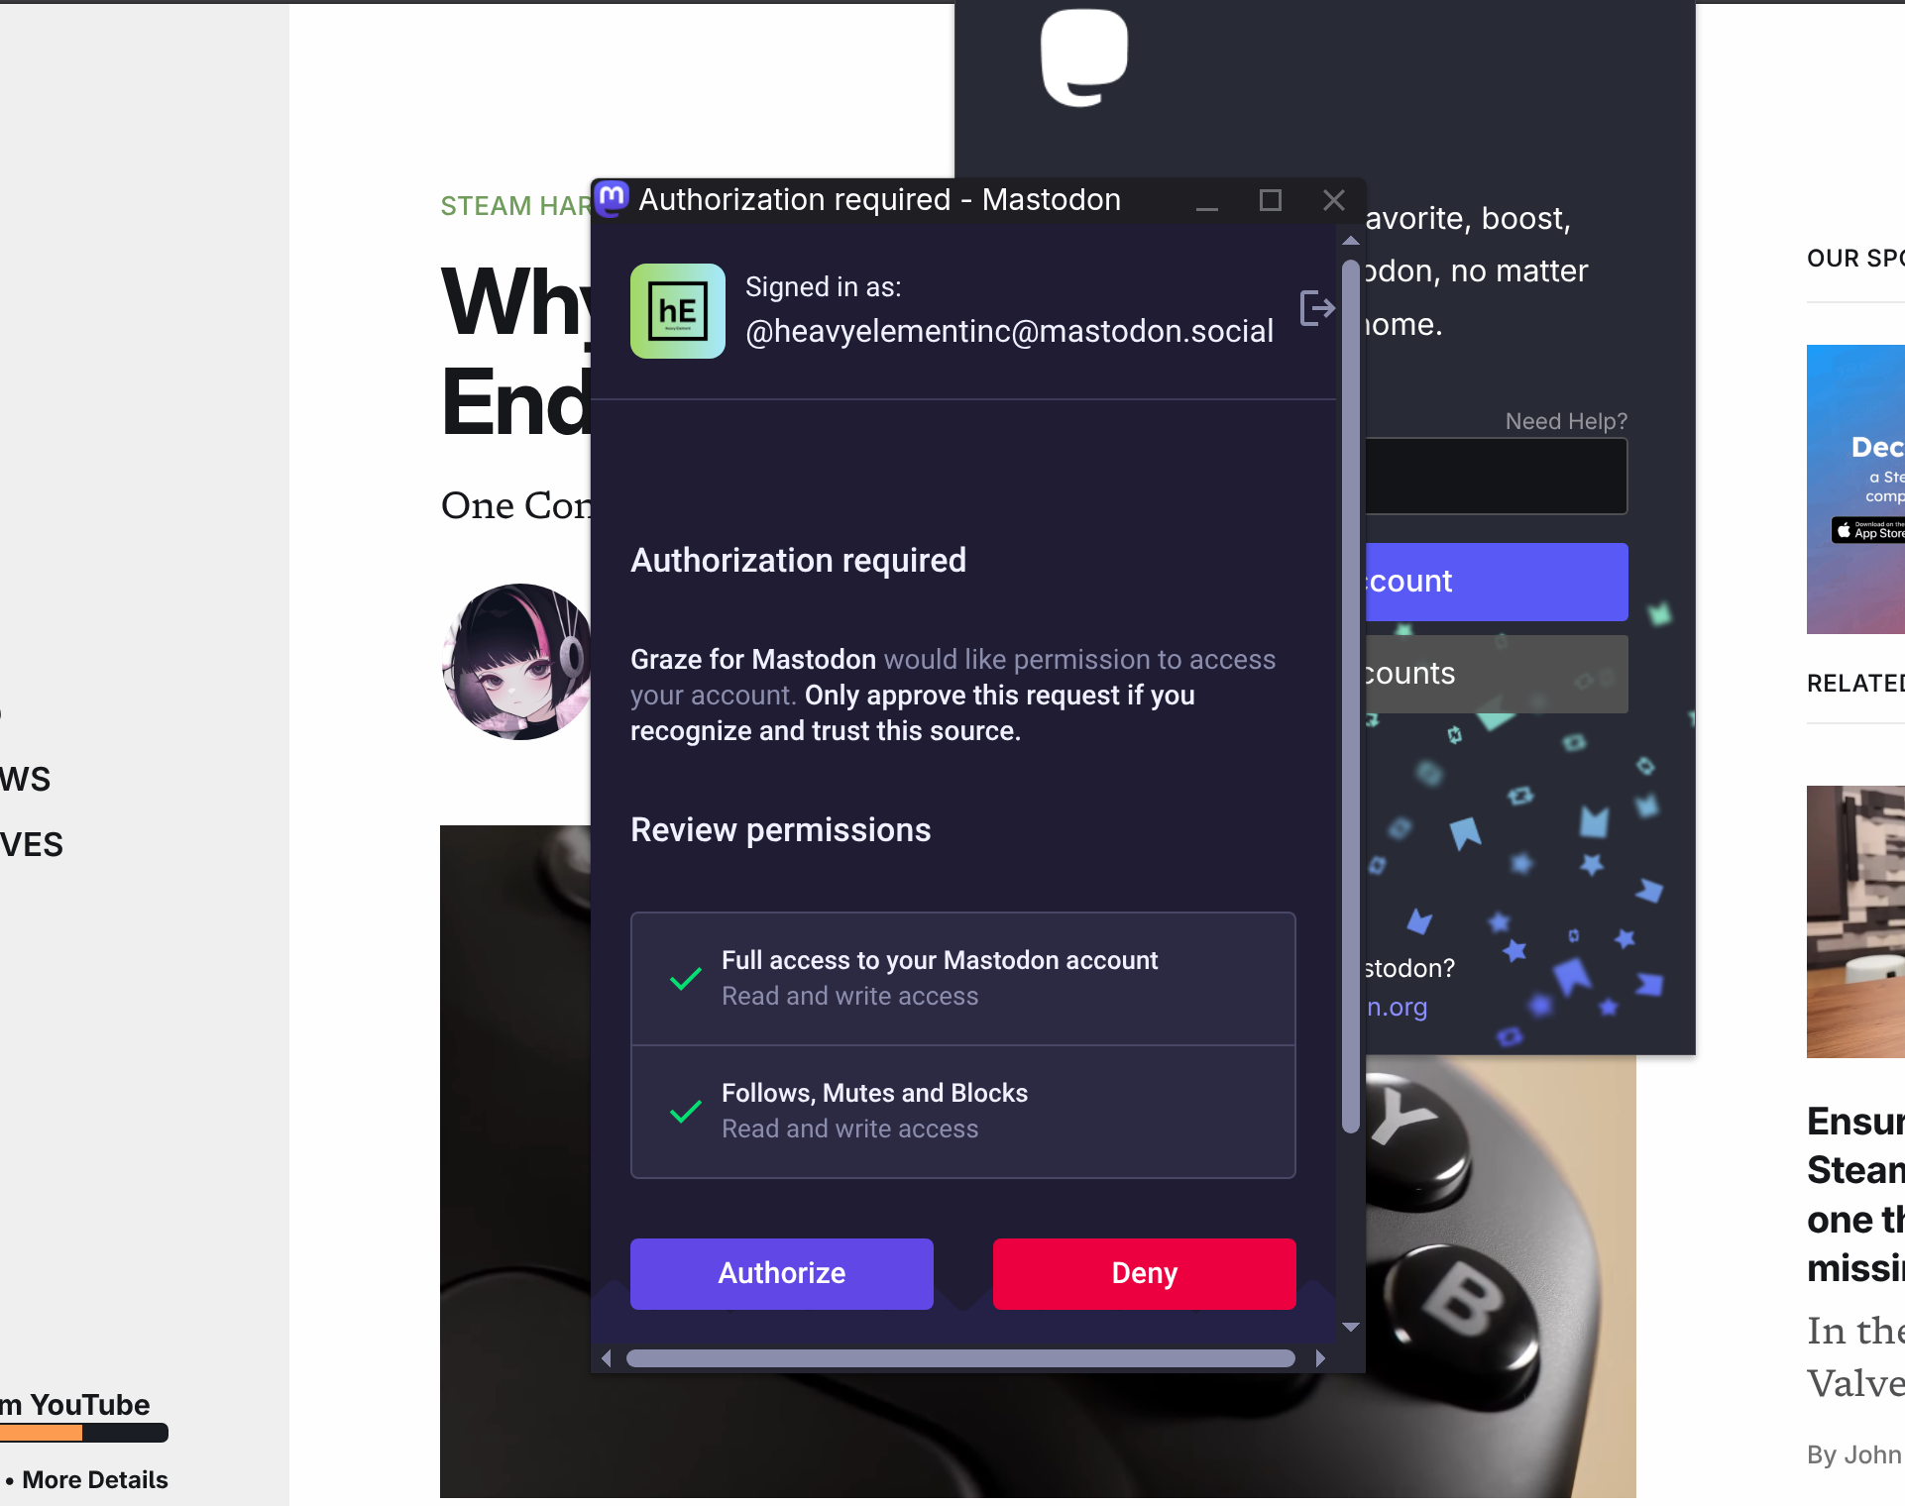The height and width of the screenshot is (1506, 1905).
Task: Maximize the Authorization required window
Action: (1271, 200)
